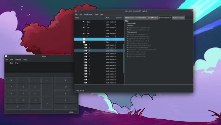Click the push button icon on tree row 8

pos(86,48)
